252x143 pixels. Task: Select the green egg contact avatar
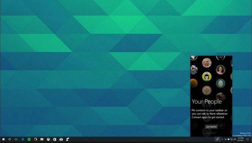220,83
